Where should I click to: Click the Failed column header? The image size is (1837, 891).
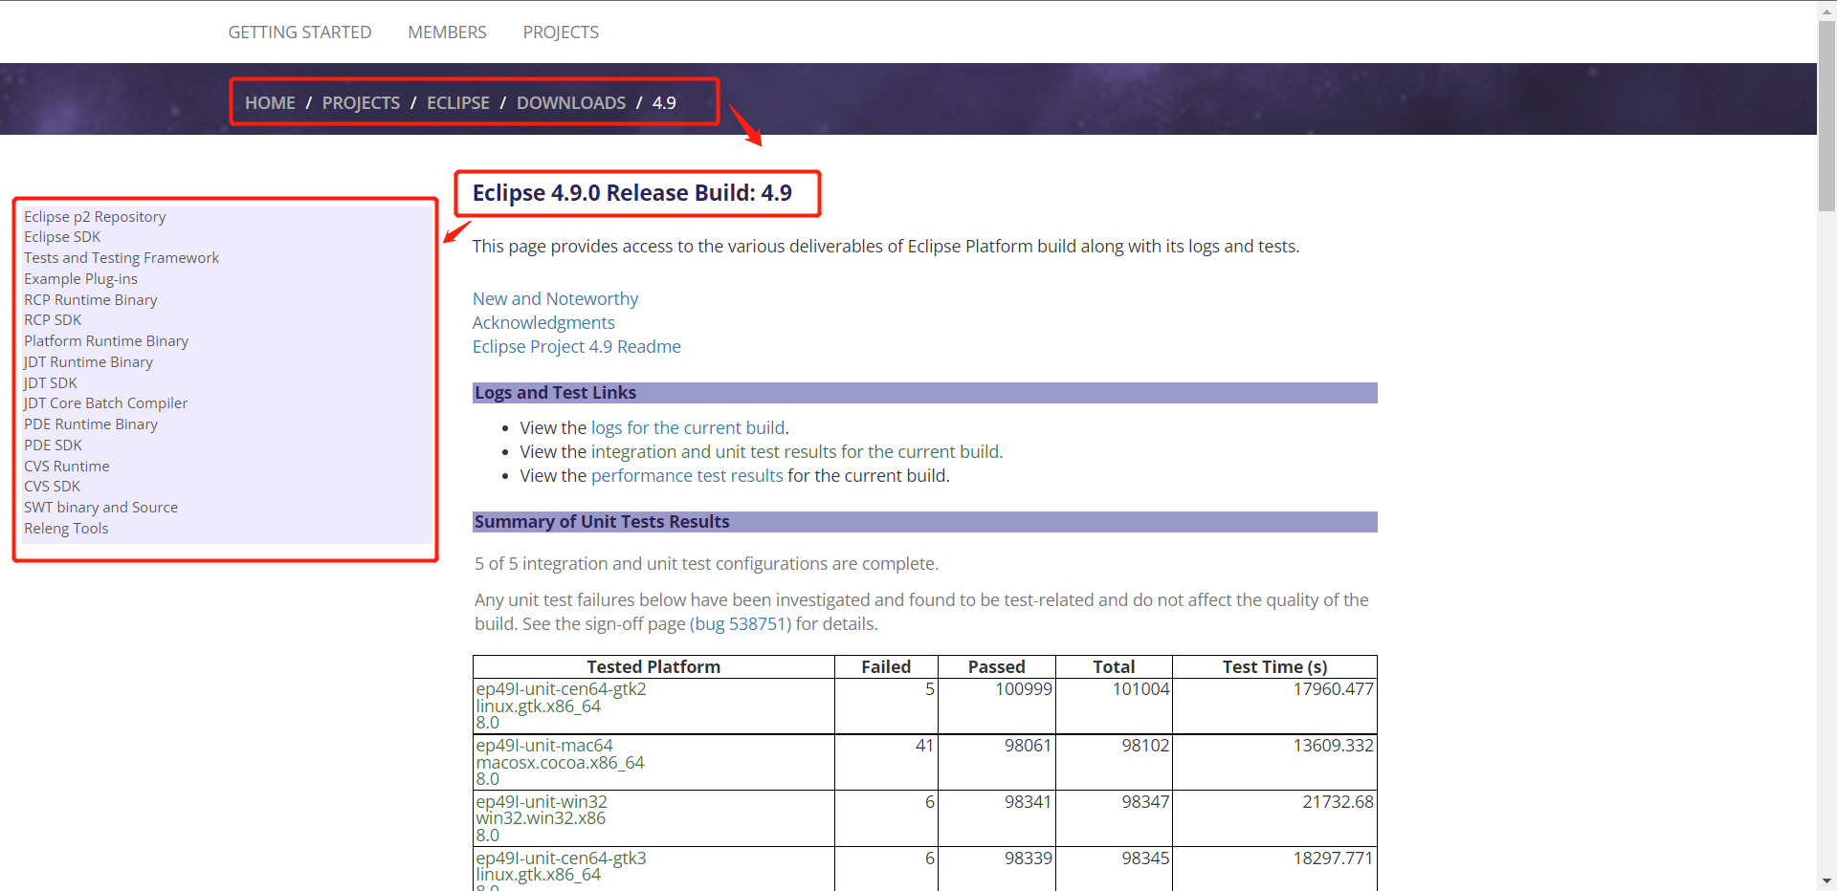click(x=886, y=667)
